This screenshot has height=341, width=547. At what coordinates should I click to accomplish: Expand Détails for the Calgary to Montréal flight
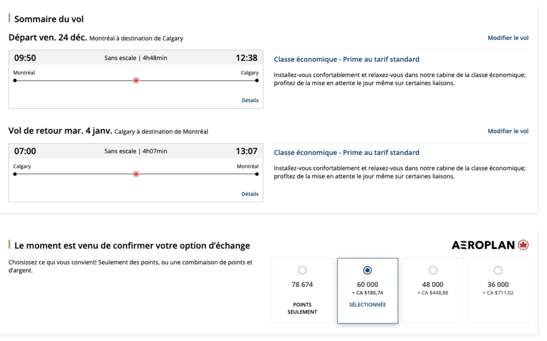coord(249,194)
